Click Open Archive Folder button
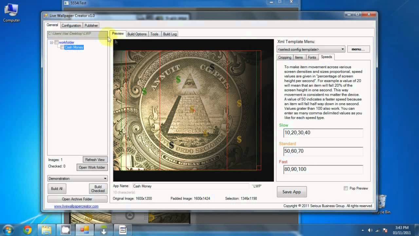Screen dimensions: 419x236 click(x=77, y=199)
